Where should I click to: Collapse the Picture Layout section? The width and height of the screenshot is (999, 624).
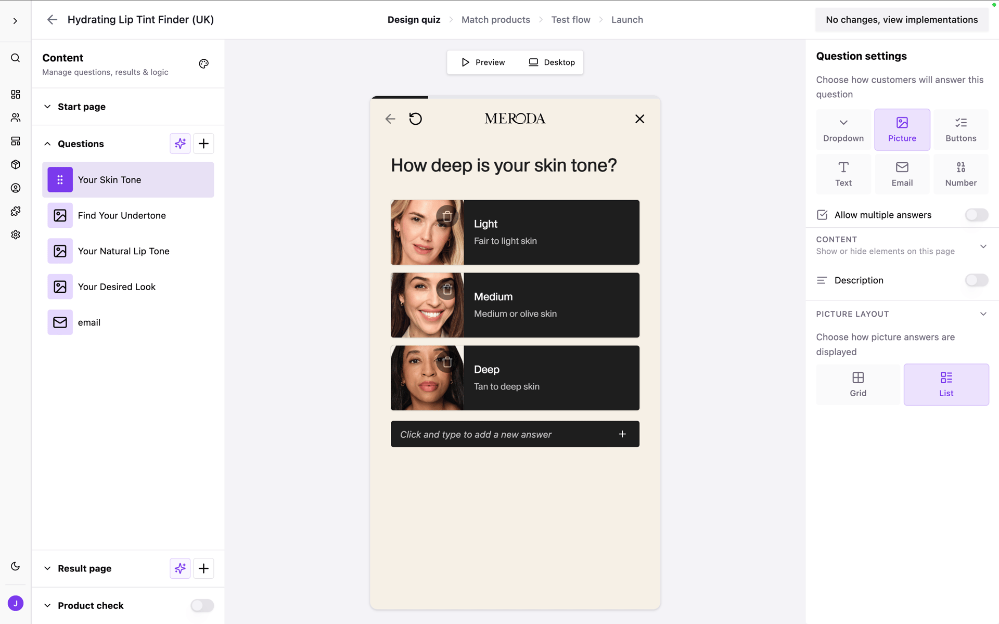[x=983, y=314]
